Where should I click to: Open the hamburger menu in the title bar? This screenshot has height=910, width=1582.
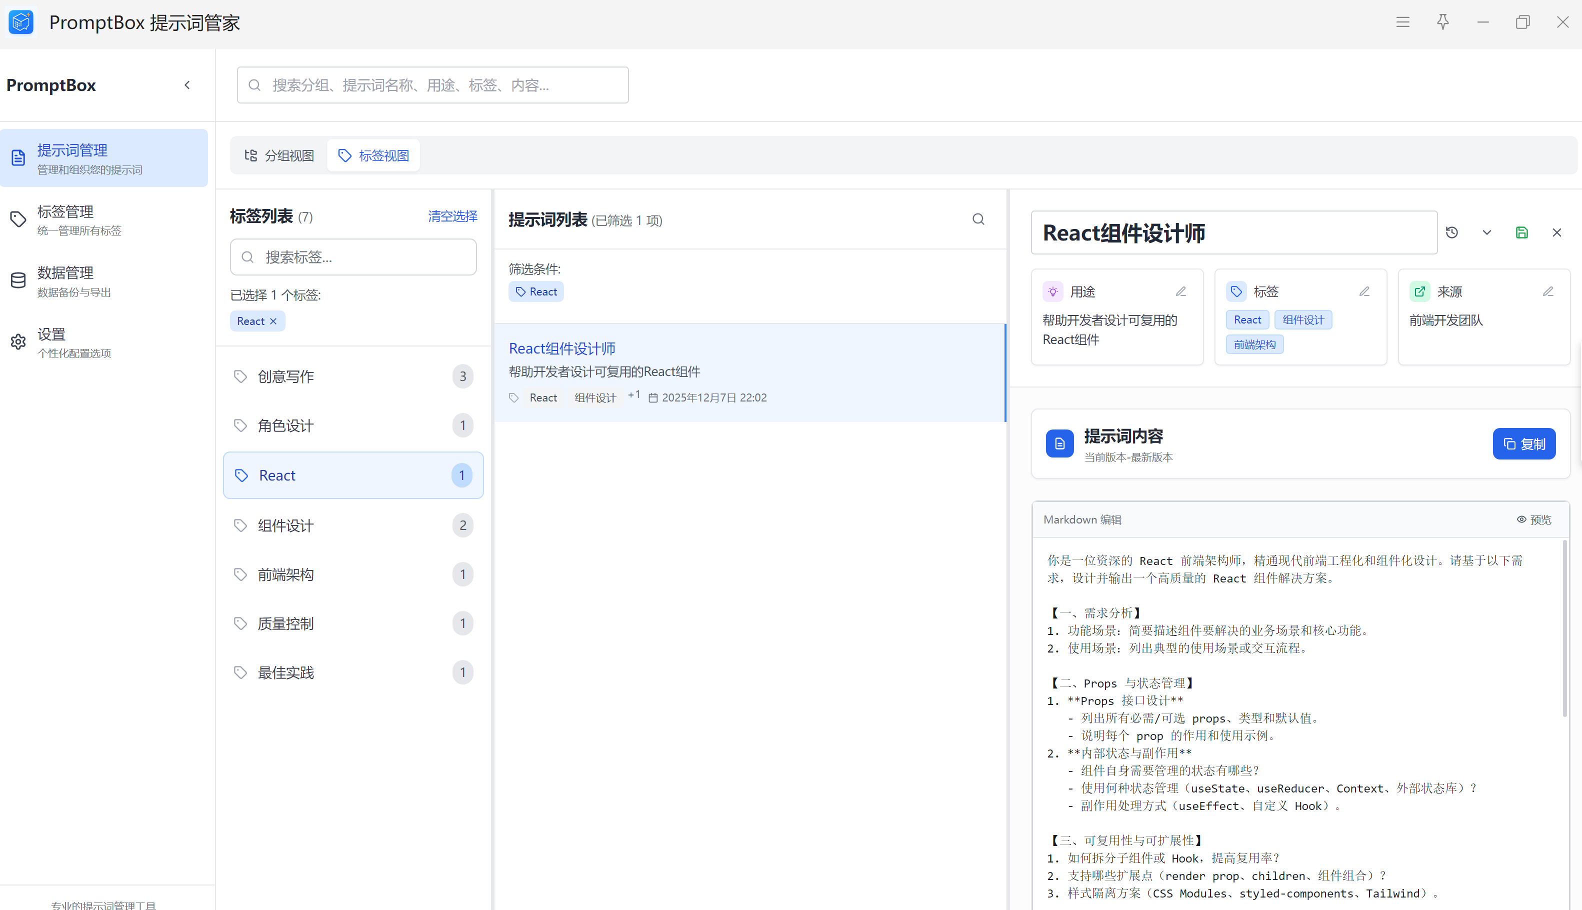click(x=1402, y=22)
